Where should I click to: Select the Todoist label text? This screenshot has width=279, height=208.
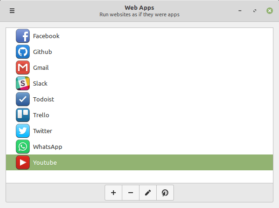(x=44, y=100)
